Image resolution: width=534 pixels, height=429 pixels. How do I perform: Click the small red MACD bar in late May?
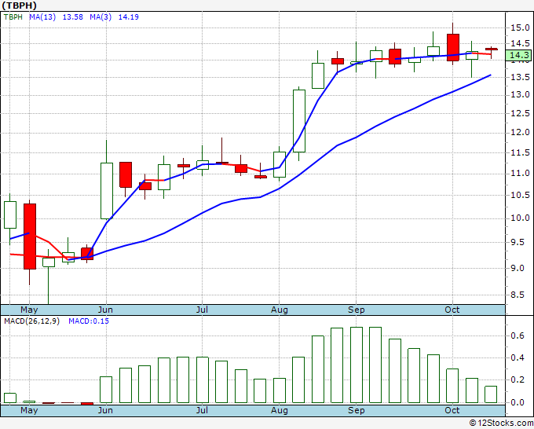point(87,404)
